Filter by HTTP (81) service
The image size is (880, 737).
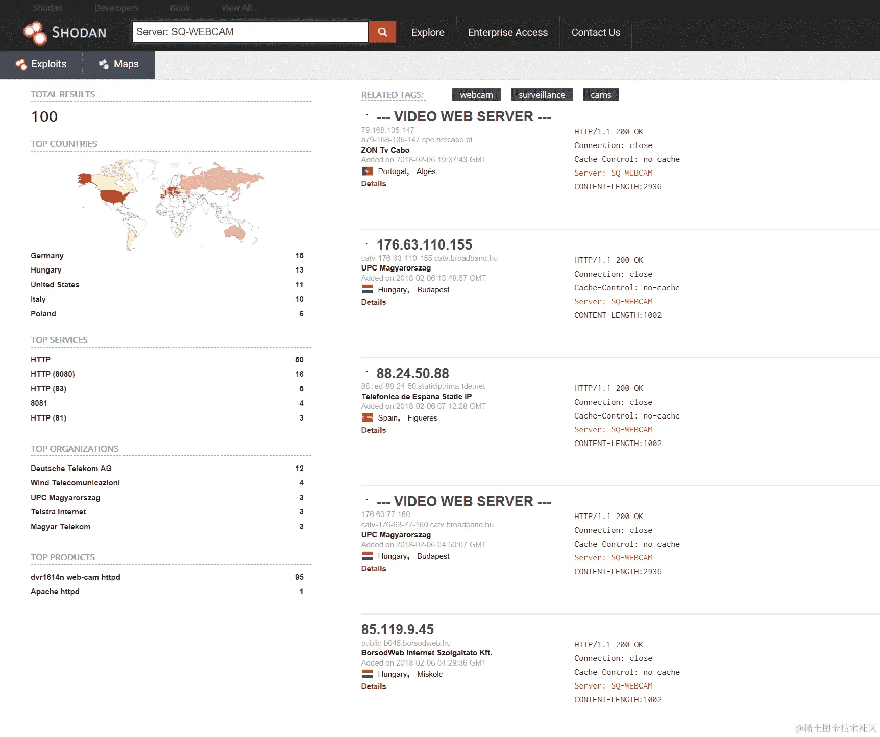tap(48, 418)
